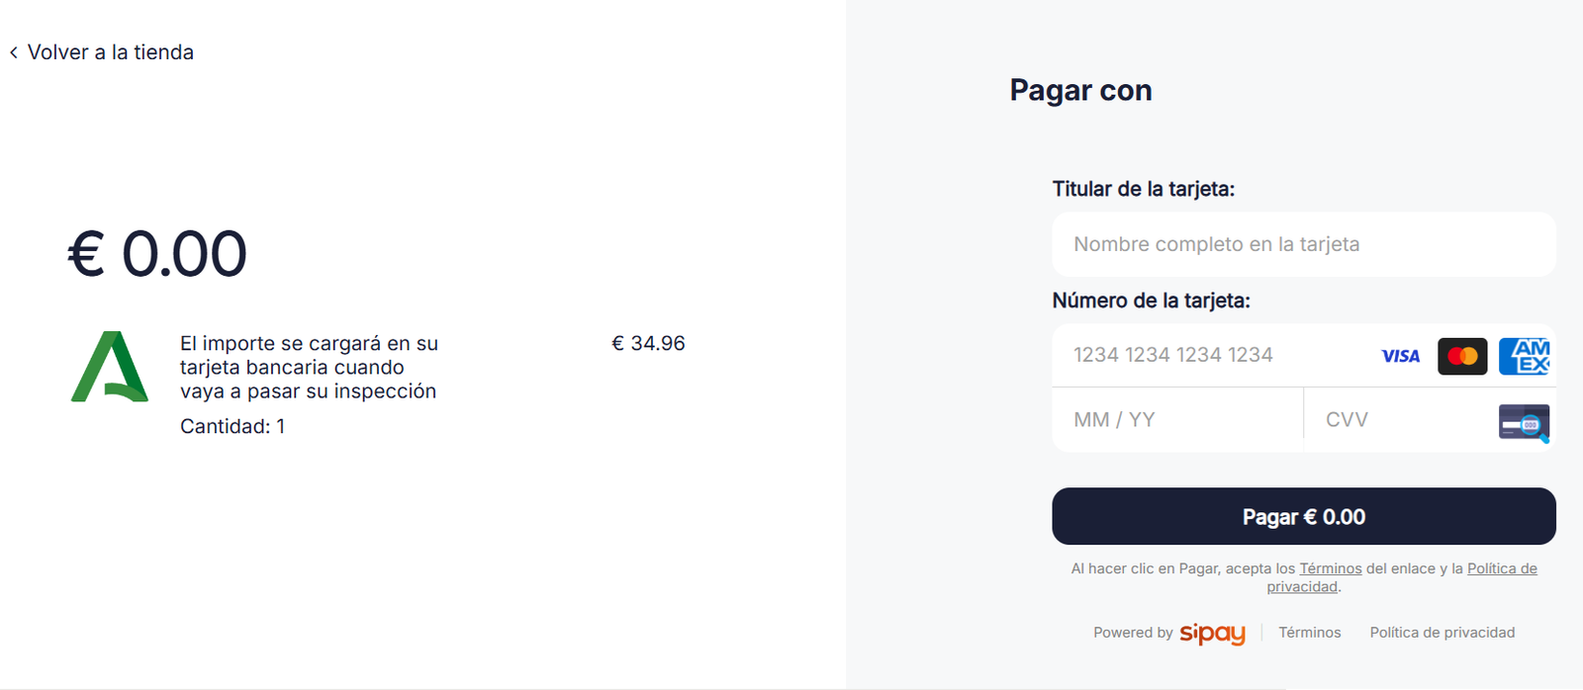Click Términos in the footer
This screenshot has width=1583, height=690.
point(1309,633)
